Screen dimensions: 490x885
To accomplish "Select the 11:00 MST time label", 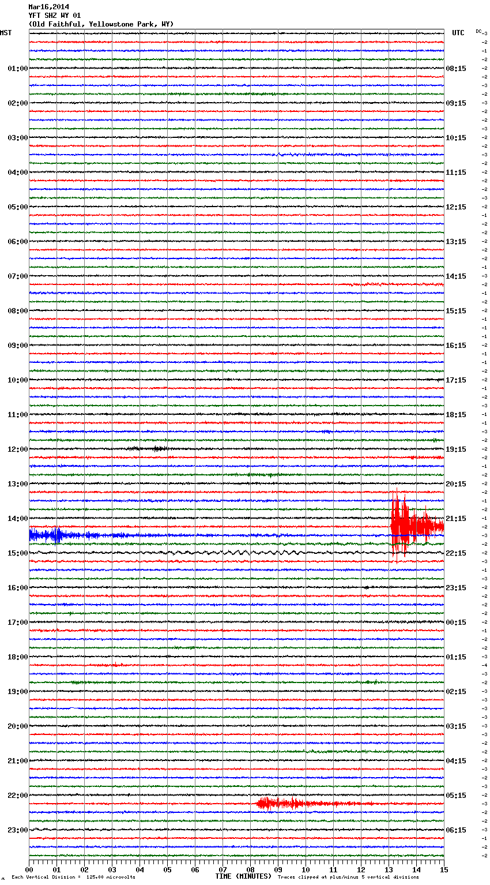I will click(x=17, y=415).
